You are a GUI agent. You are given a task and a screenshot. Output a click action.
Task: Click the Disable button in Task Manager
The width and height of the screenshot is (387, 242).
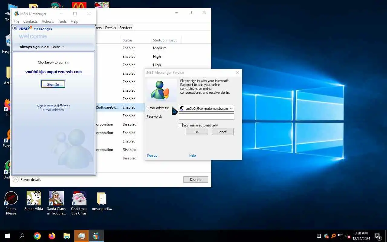pos(196,180)
